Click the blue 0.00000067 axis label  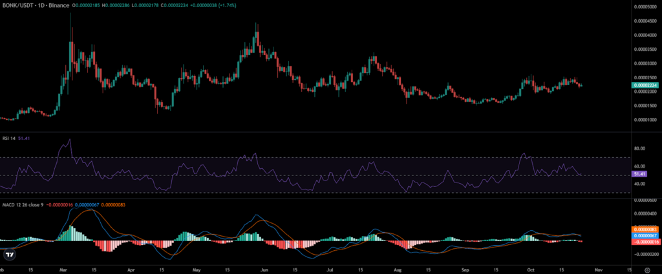point(645,235)
